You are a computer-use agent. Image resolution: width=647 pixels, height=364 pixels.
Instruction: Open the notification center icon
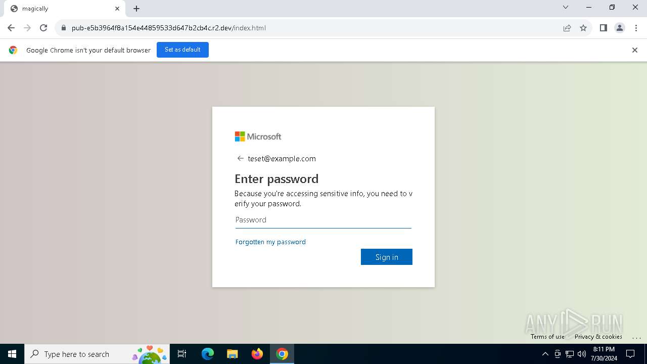630,354
